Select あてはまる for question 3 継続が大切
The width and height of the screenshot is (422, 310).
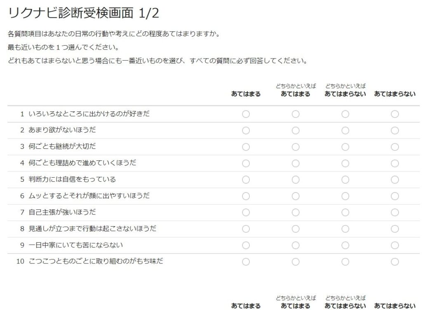point(246,147)
